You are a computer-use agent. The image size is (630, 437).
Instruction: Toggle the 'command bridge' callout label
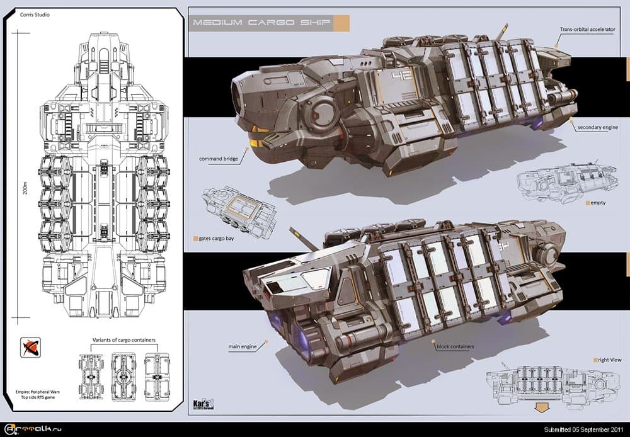click(x=219, y=159)
